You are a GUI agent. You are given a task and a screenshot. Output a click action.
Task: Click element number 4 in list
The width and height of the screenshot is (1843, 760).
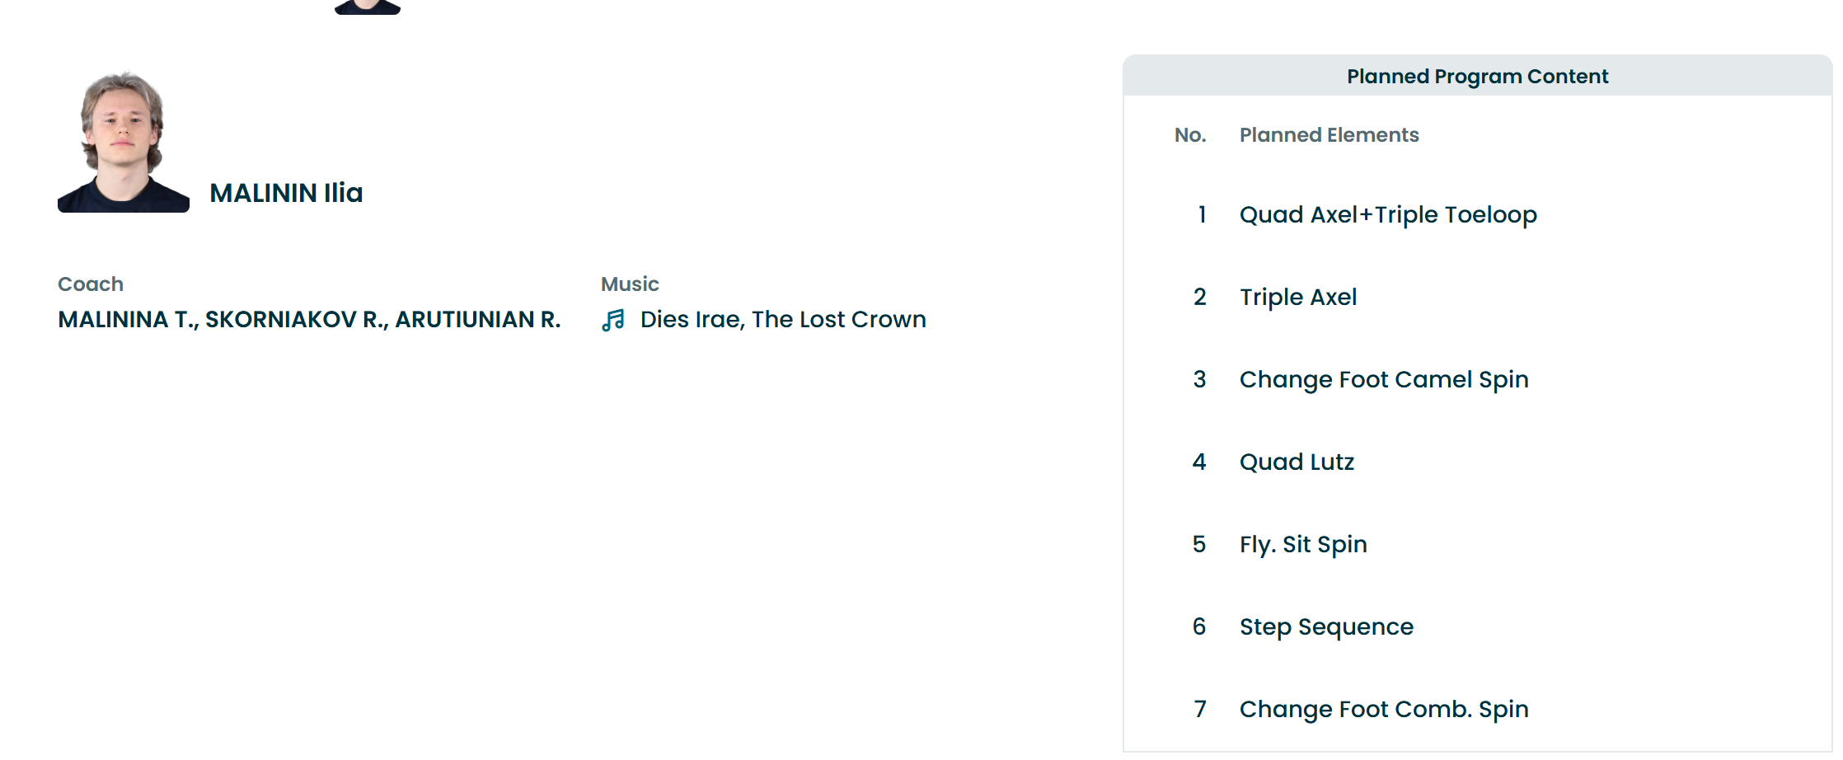coord(1199,462)
